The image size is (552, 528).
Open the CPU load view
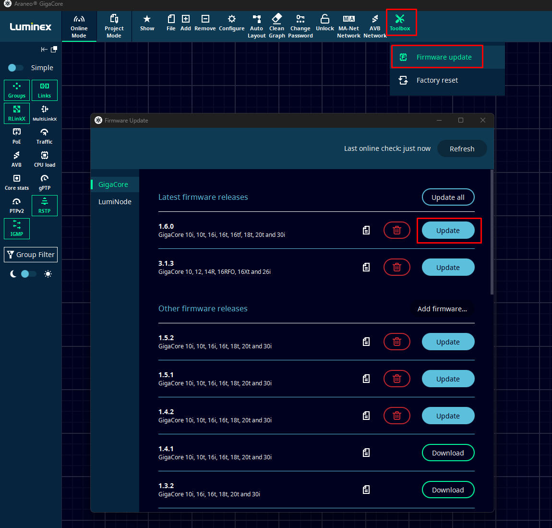tap(45, 159)
